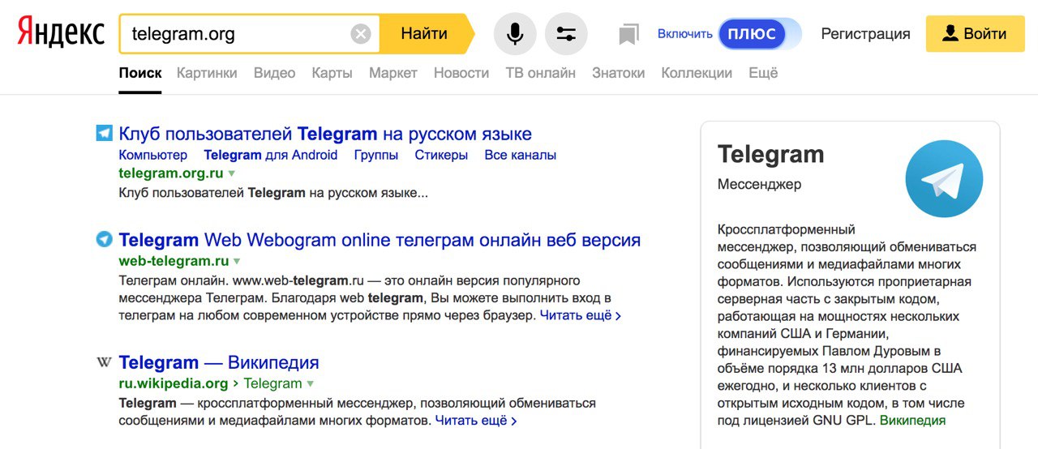Image resolution: width=1038 pixels, height=449 pixels.
Task: Select the Поиск tab
Action: [140, 73]
